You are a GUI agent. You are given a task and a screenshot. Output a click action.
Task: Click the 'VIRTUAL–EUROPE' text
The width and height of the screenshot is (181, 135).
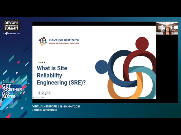click(44, 106)
